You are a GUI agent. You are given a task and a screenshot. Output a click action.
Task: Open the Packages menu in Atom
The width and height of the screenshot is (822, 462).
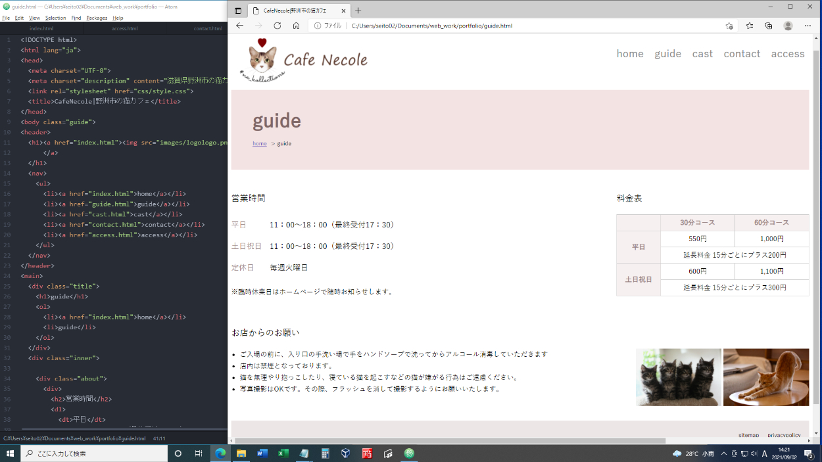click(x=97, y=18)
